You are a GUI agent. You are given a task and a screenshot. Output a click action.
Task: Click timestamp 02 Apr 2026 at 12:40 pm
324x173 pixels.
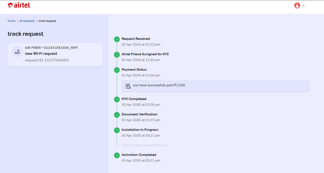(141, 60)
